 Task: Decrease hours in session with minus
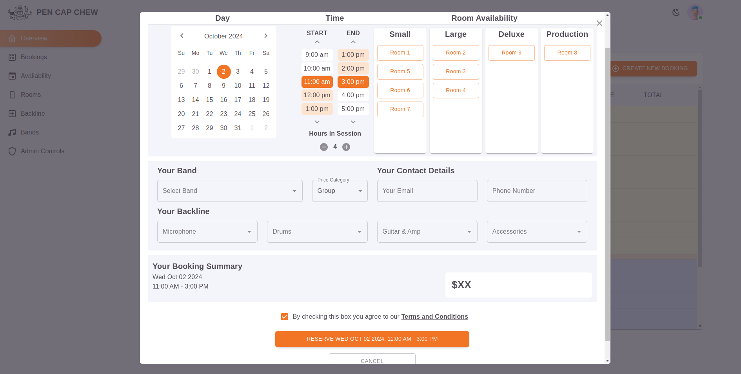[x=324, y=147]
